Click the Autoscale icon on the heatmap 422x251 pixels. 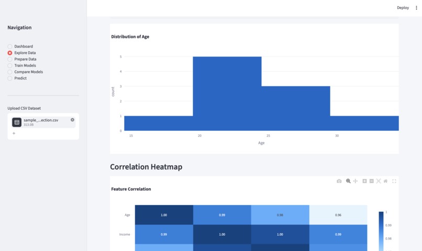pos(379,181)
